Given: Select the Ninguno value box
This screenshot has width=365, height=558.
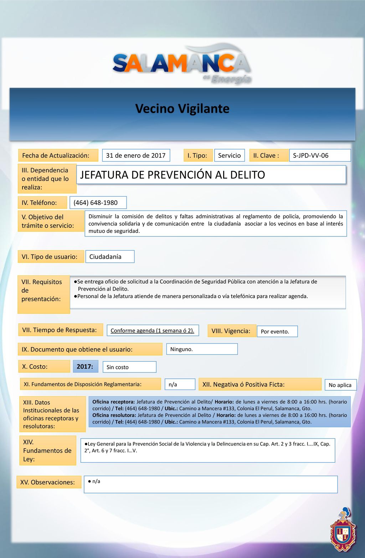Looking at the screenshot, I should coord(202,349).
